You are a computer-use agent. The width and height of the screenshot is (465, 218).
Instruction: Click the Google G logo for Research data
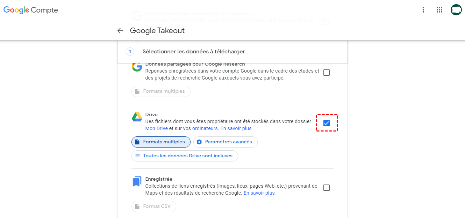click(137, 67)
